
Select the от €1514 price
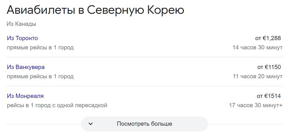click(x=269, y=96)
